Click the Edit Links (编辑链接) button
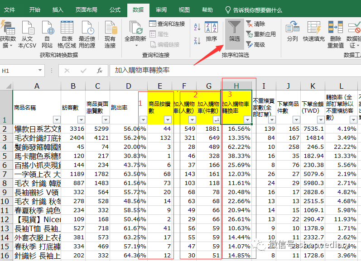The height and width of the screenshot is (261, 361). [x=165, y=45]
